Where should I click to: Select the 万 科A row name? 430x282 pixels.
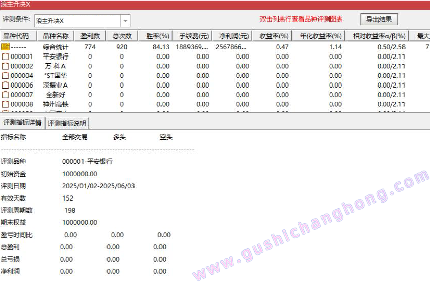(x=56, y=66)
